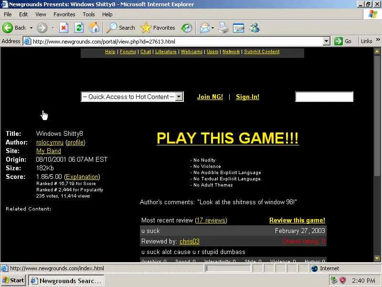
Task: Open the Forums navigation link
Action: point(128,52)
